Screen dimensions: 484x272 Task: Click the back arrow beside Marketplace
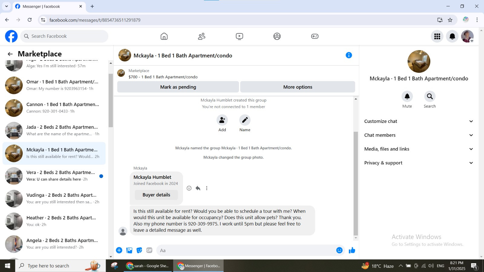[10, 54]
